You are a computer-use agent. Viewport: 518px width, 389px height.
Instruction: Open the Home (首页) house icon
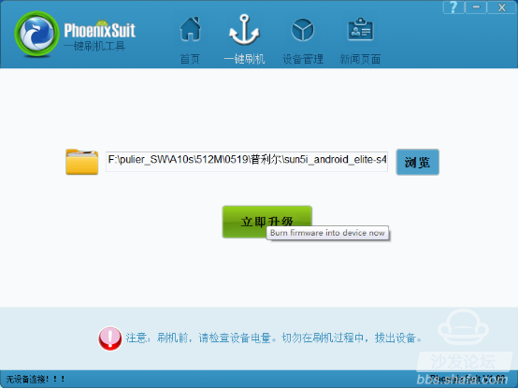point(191,29)
